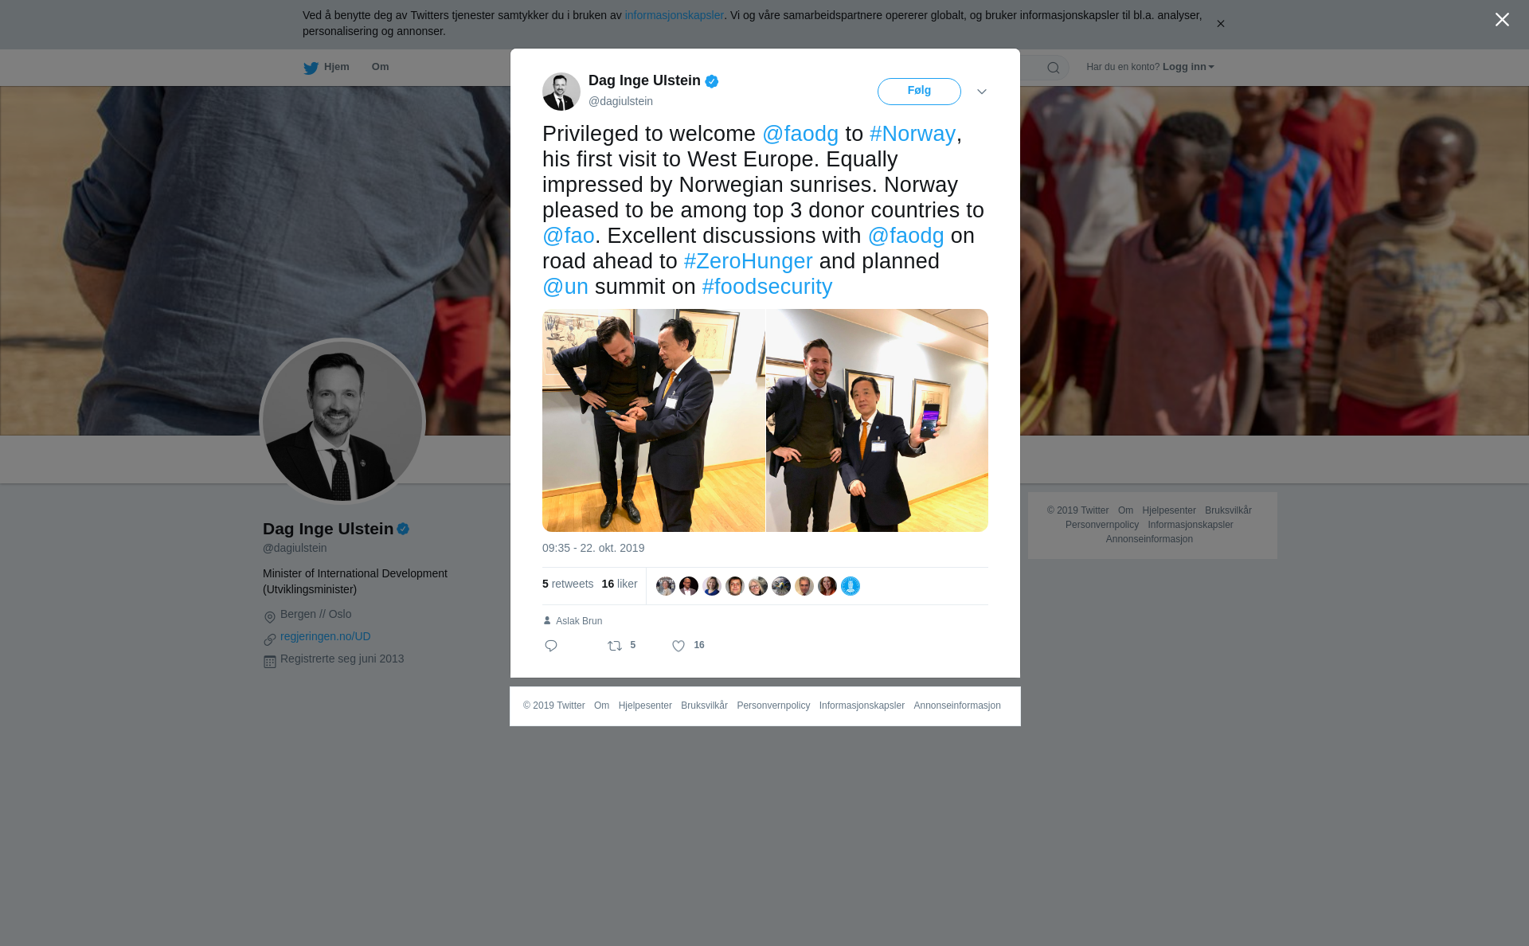Like the tweet with the heart icon
This screenshot has width=1529, height=946.
pyautogui.click(x=678, y=646)
